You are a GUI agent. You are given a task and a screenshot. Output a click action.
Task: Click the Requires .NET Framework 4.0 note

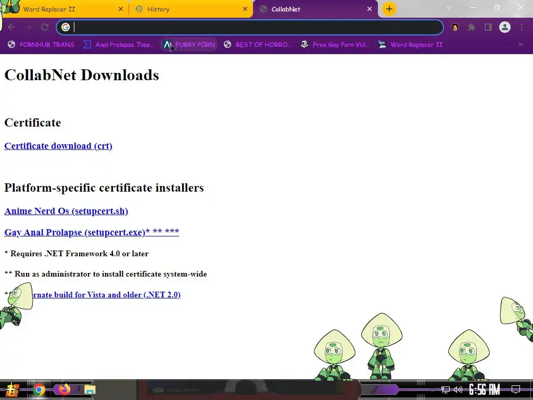77,254
